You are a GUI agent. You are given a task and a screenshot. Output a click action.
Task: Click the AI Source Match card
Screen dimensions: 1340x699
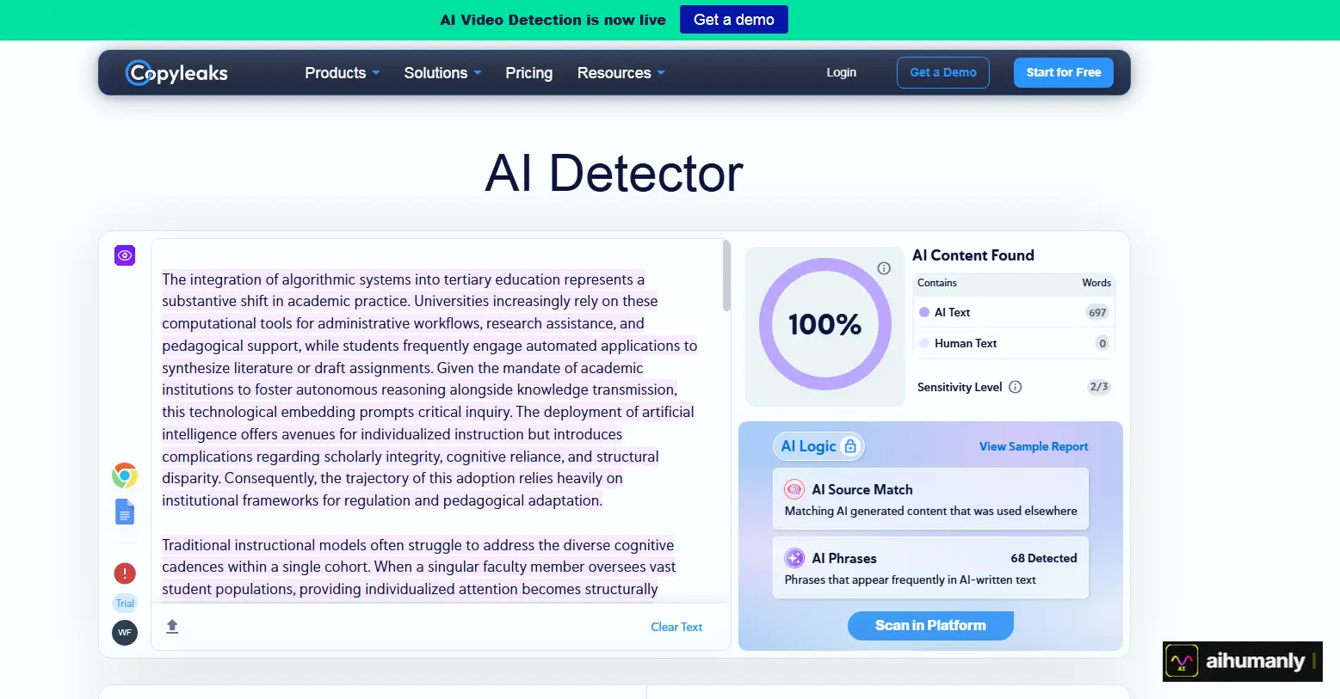930,499
